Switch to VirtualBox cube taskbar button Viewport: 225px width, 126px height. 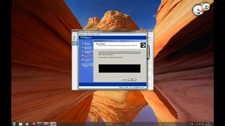coord(53,124)
